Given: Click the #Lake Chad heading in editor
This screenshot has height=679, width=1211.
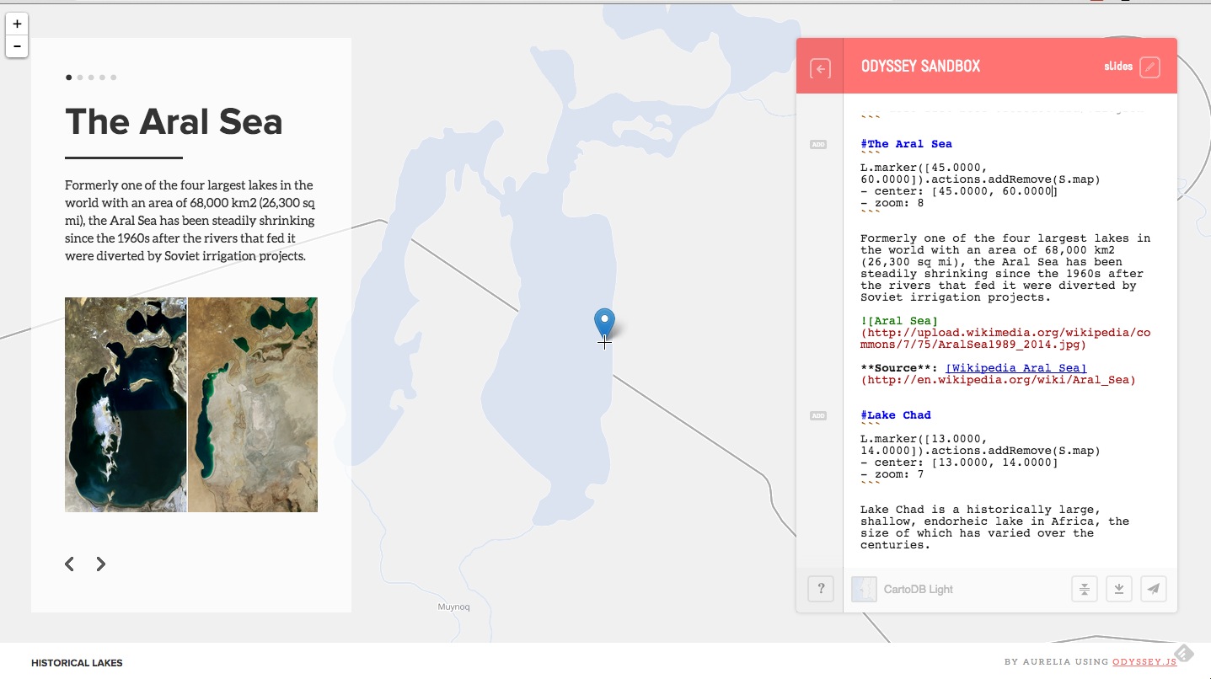Looking at the screenshot, I should [x=896, y=415].
